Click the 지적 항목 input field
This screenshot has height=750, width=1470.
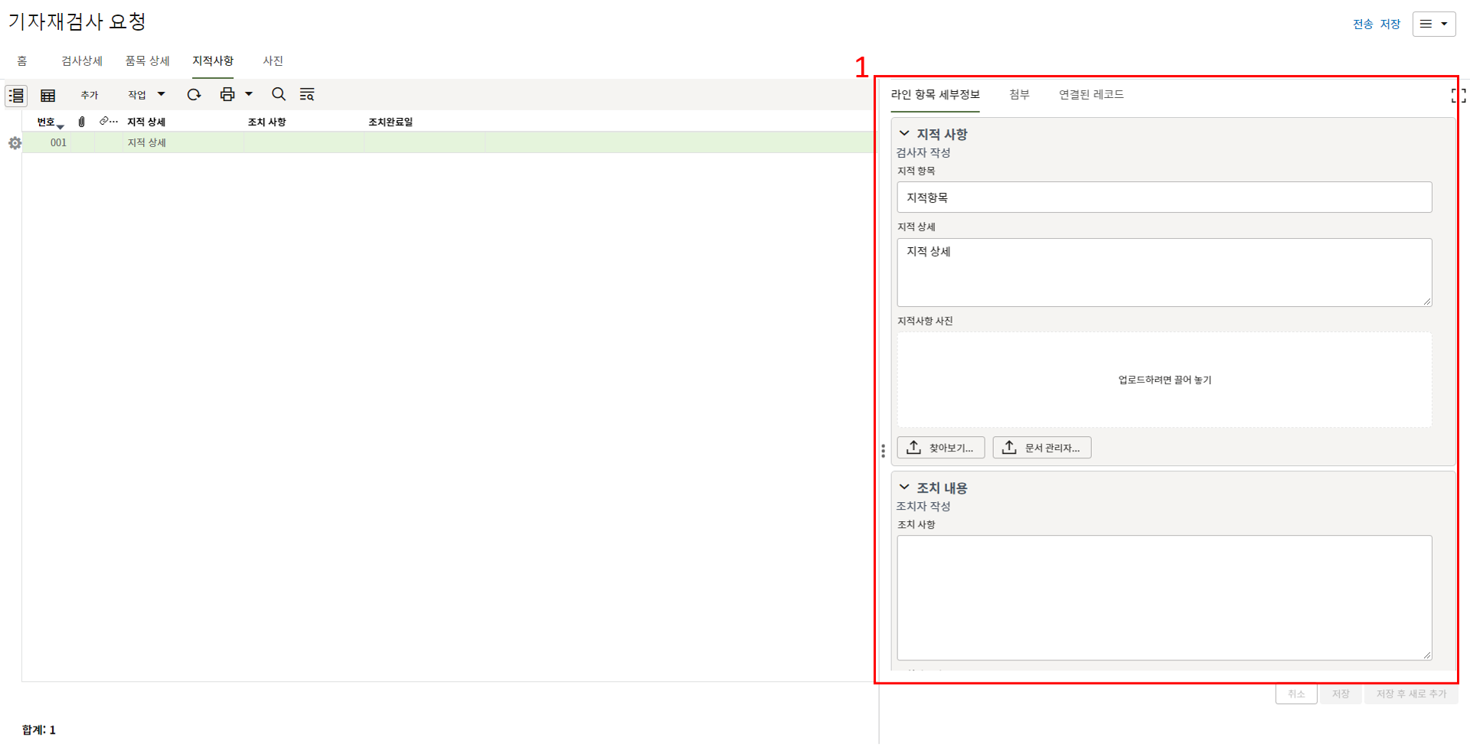tap(1164, 197)
